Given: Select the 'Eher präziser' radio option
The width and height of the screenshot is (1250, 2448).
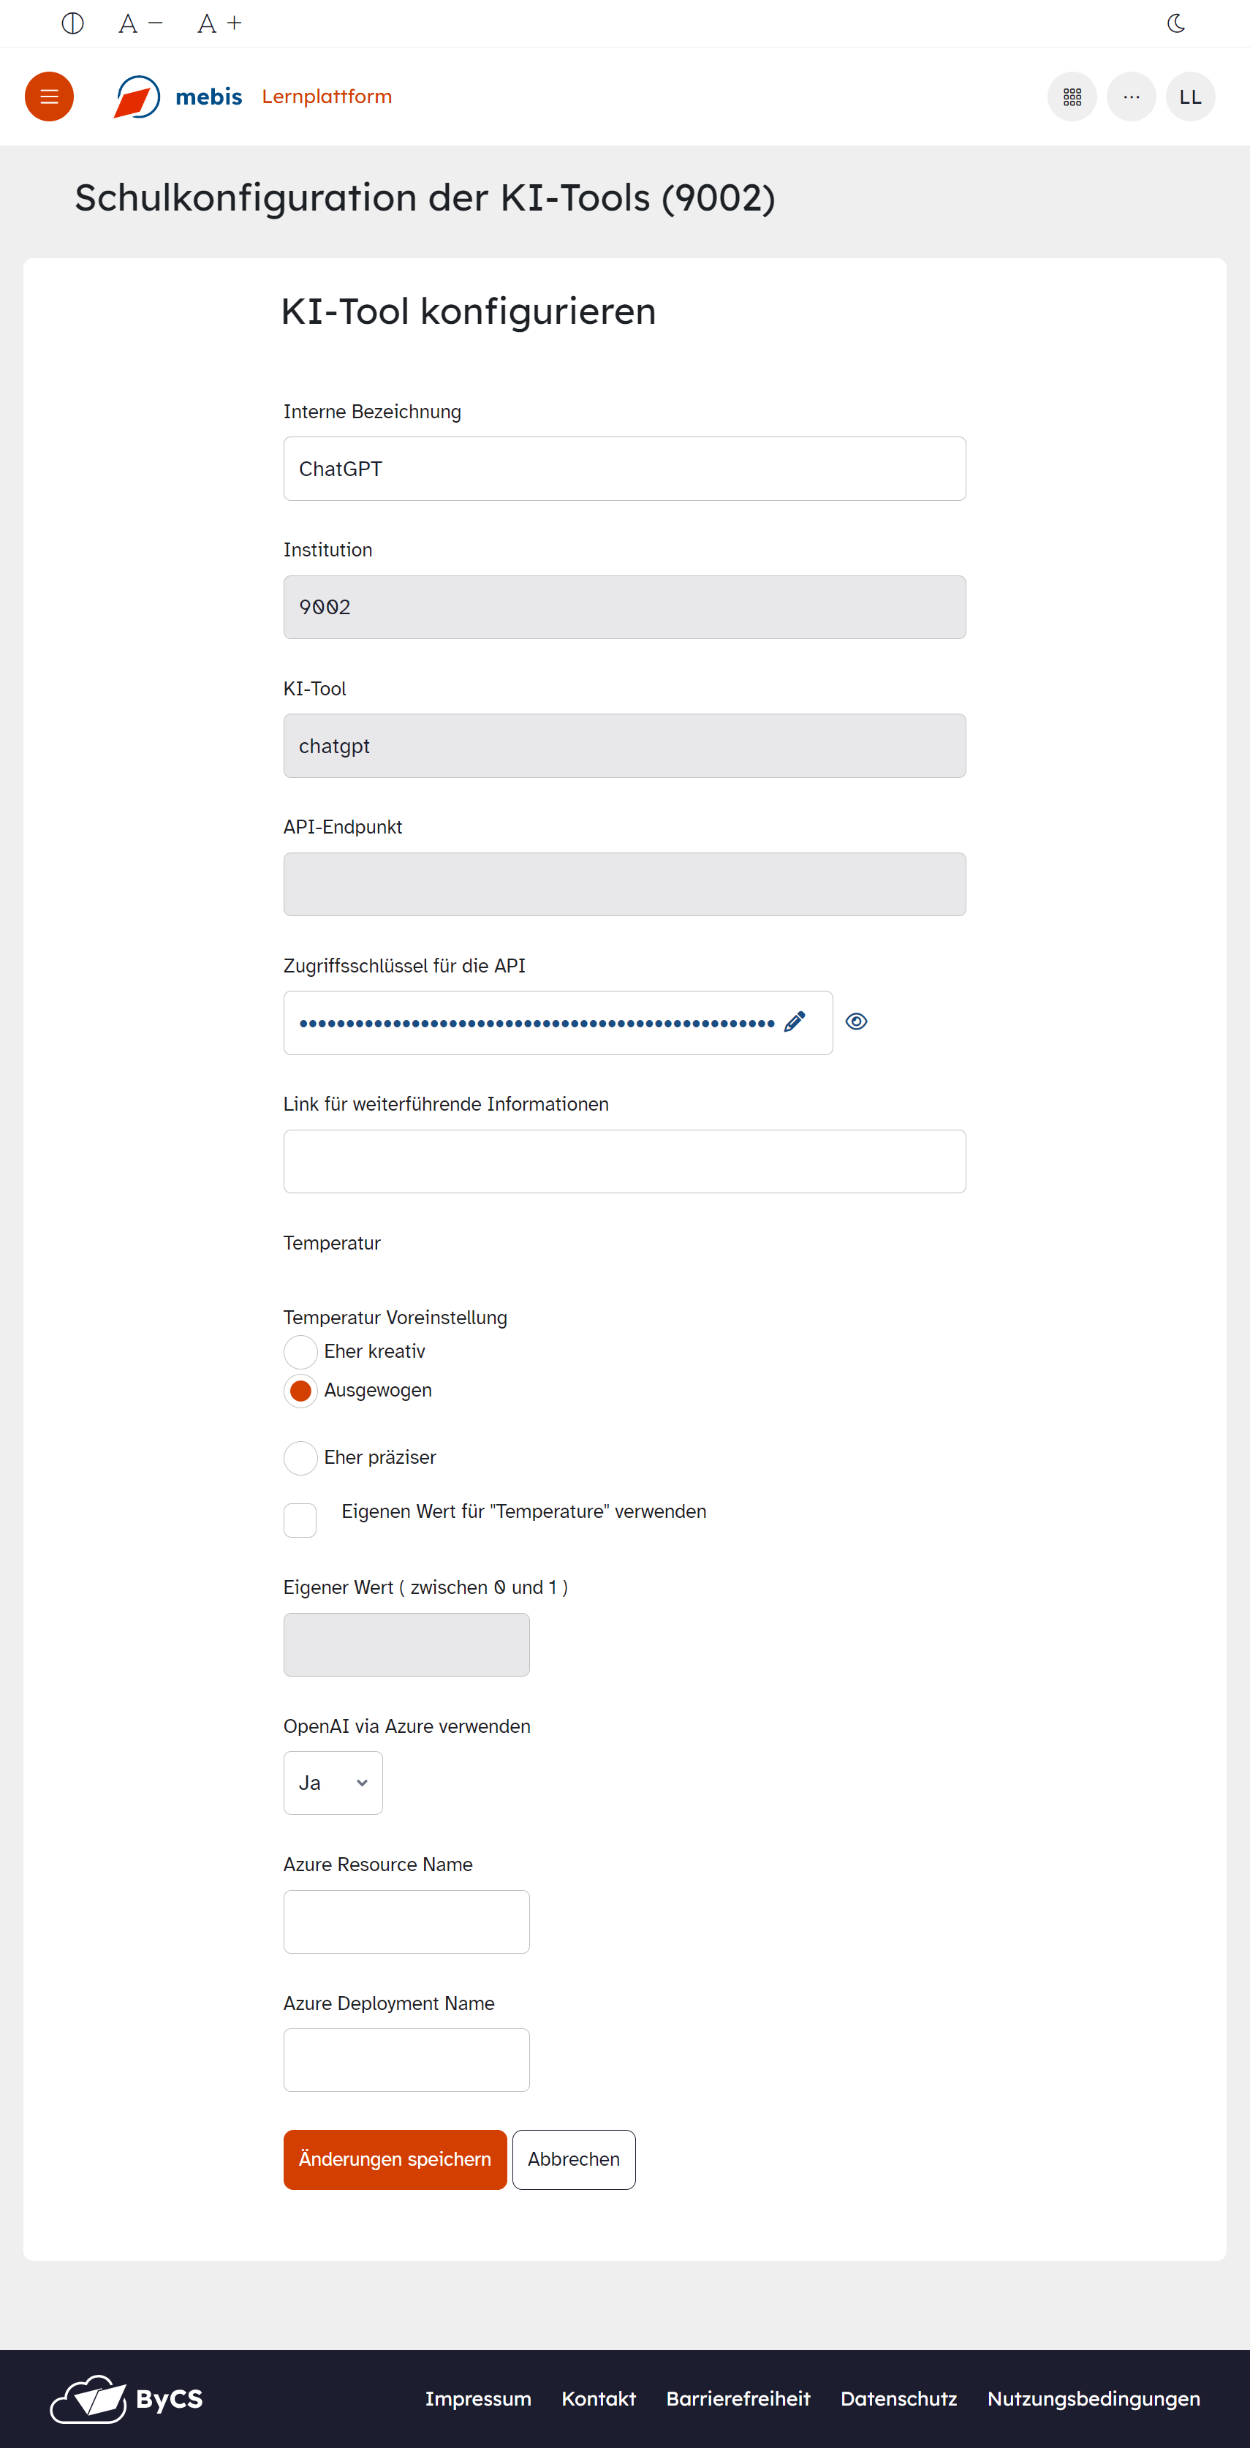Looking at the screenshot, I should pos(300,1458).
